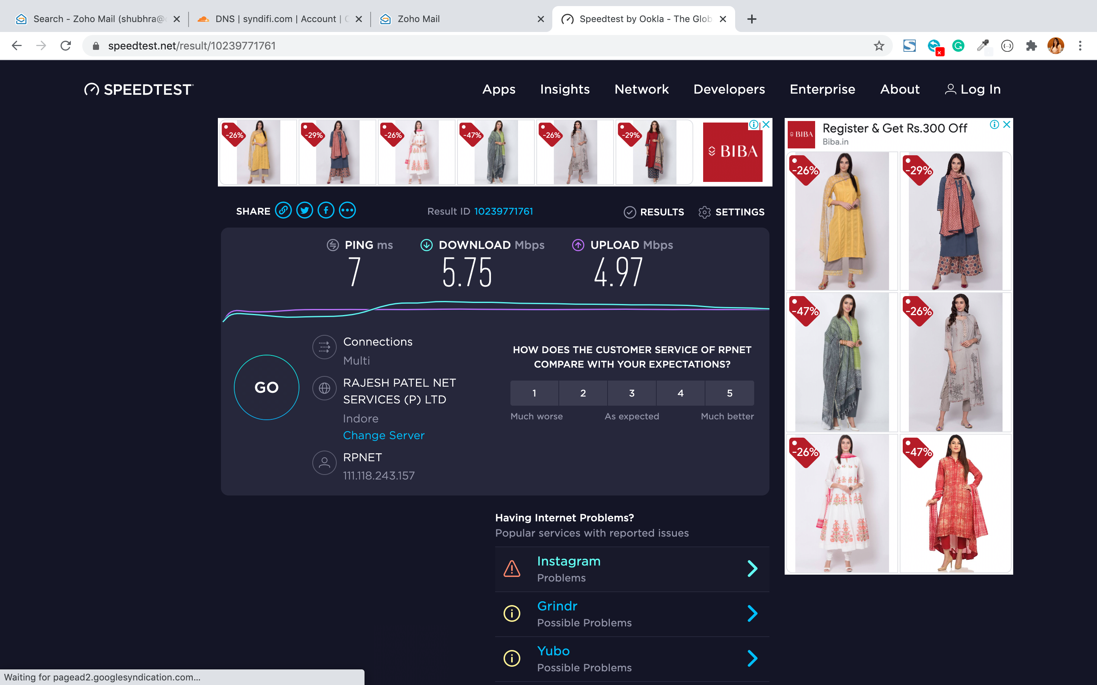The width and height of the screenshot is (1097, 685).
Task: Open the Grindr link
Action: coord(557,606)
